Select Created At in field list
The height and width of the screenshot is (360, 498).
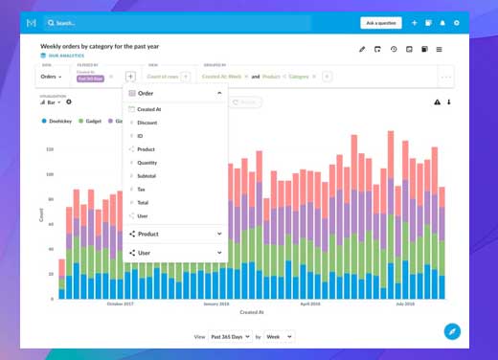click(175, 109)
